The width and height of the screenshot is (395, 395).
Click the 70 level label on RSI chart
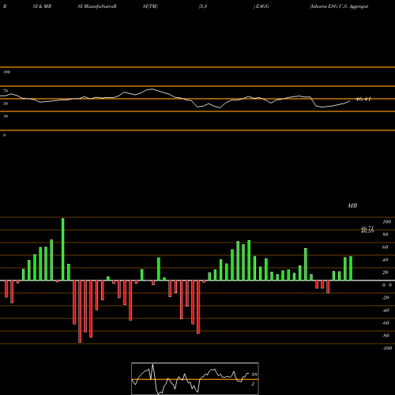point(6,91)
